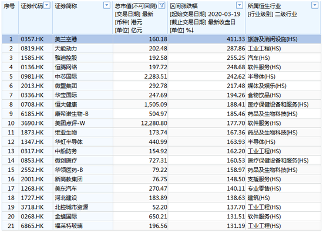Viewport: 323px width, 233px height.
Task: Click the funnel filter icon on 总市值 column
Action: pyautogui.click(x=162, y=5)
